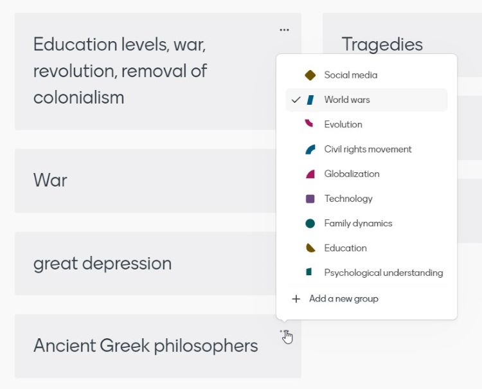Click the teal Civil rights movement icon
The image size is (482, 389).
tap(310, 149)
